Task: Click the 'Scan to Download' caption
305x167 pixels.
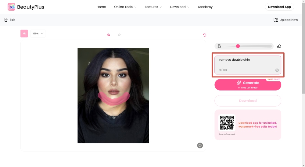Action: coord(227,134)
